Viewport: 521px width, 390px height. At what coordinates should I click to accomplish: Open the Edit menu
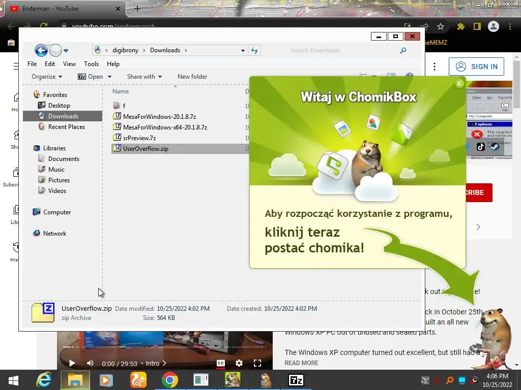(x=50, y=64)
